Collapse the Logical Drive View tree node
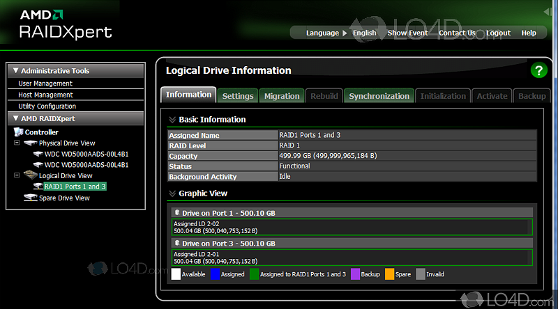This screenshot has height=309, width=558. click(17, 176)
